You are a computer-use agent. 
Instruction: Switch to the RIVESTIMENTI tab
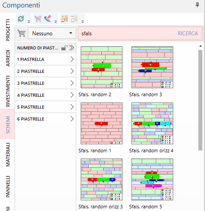pos(8,91)
